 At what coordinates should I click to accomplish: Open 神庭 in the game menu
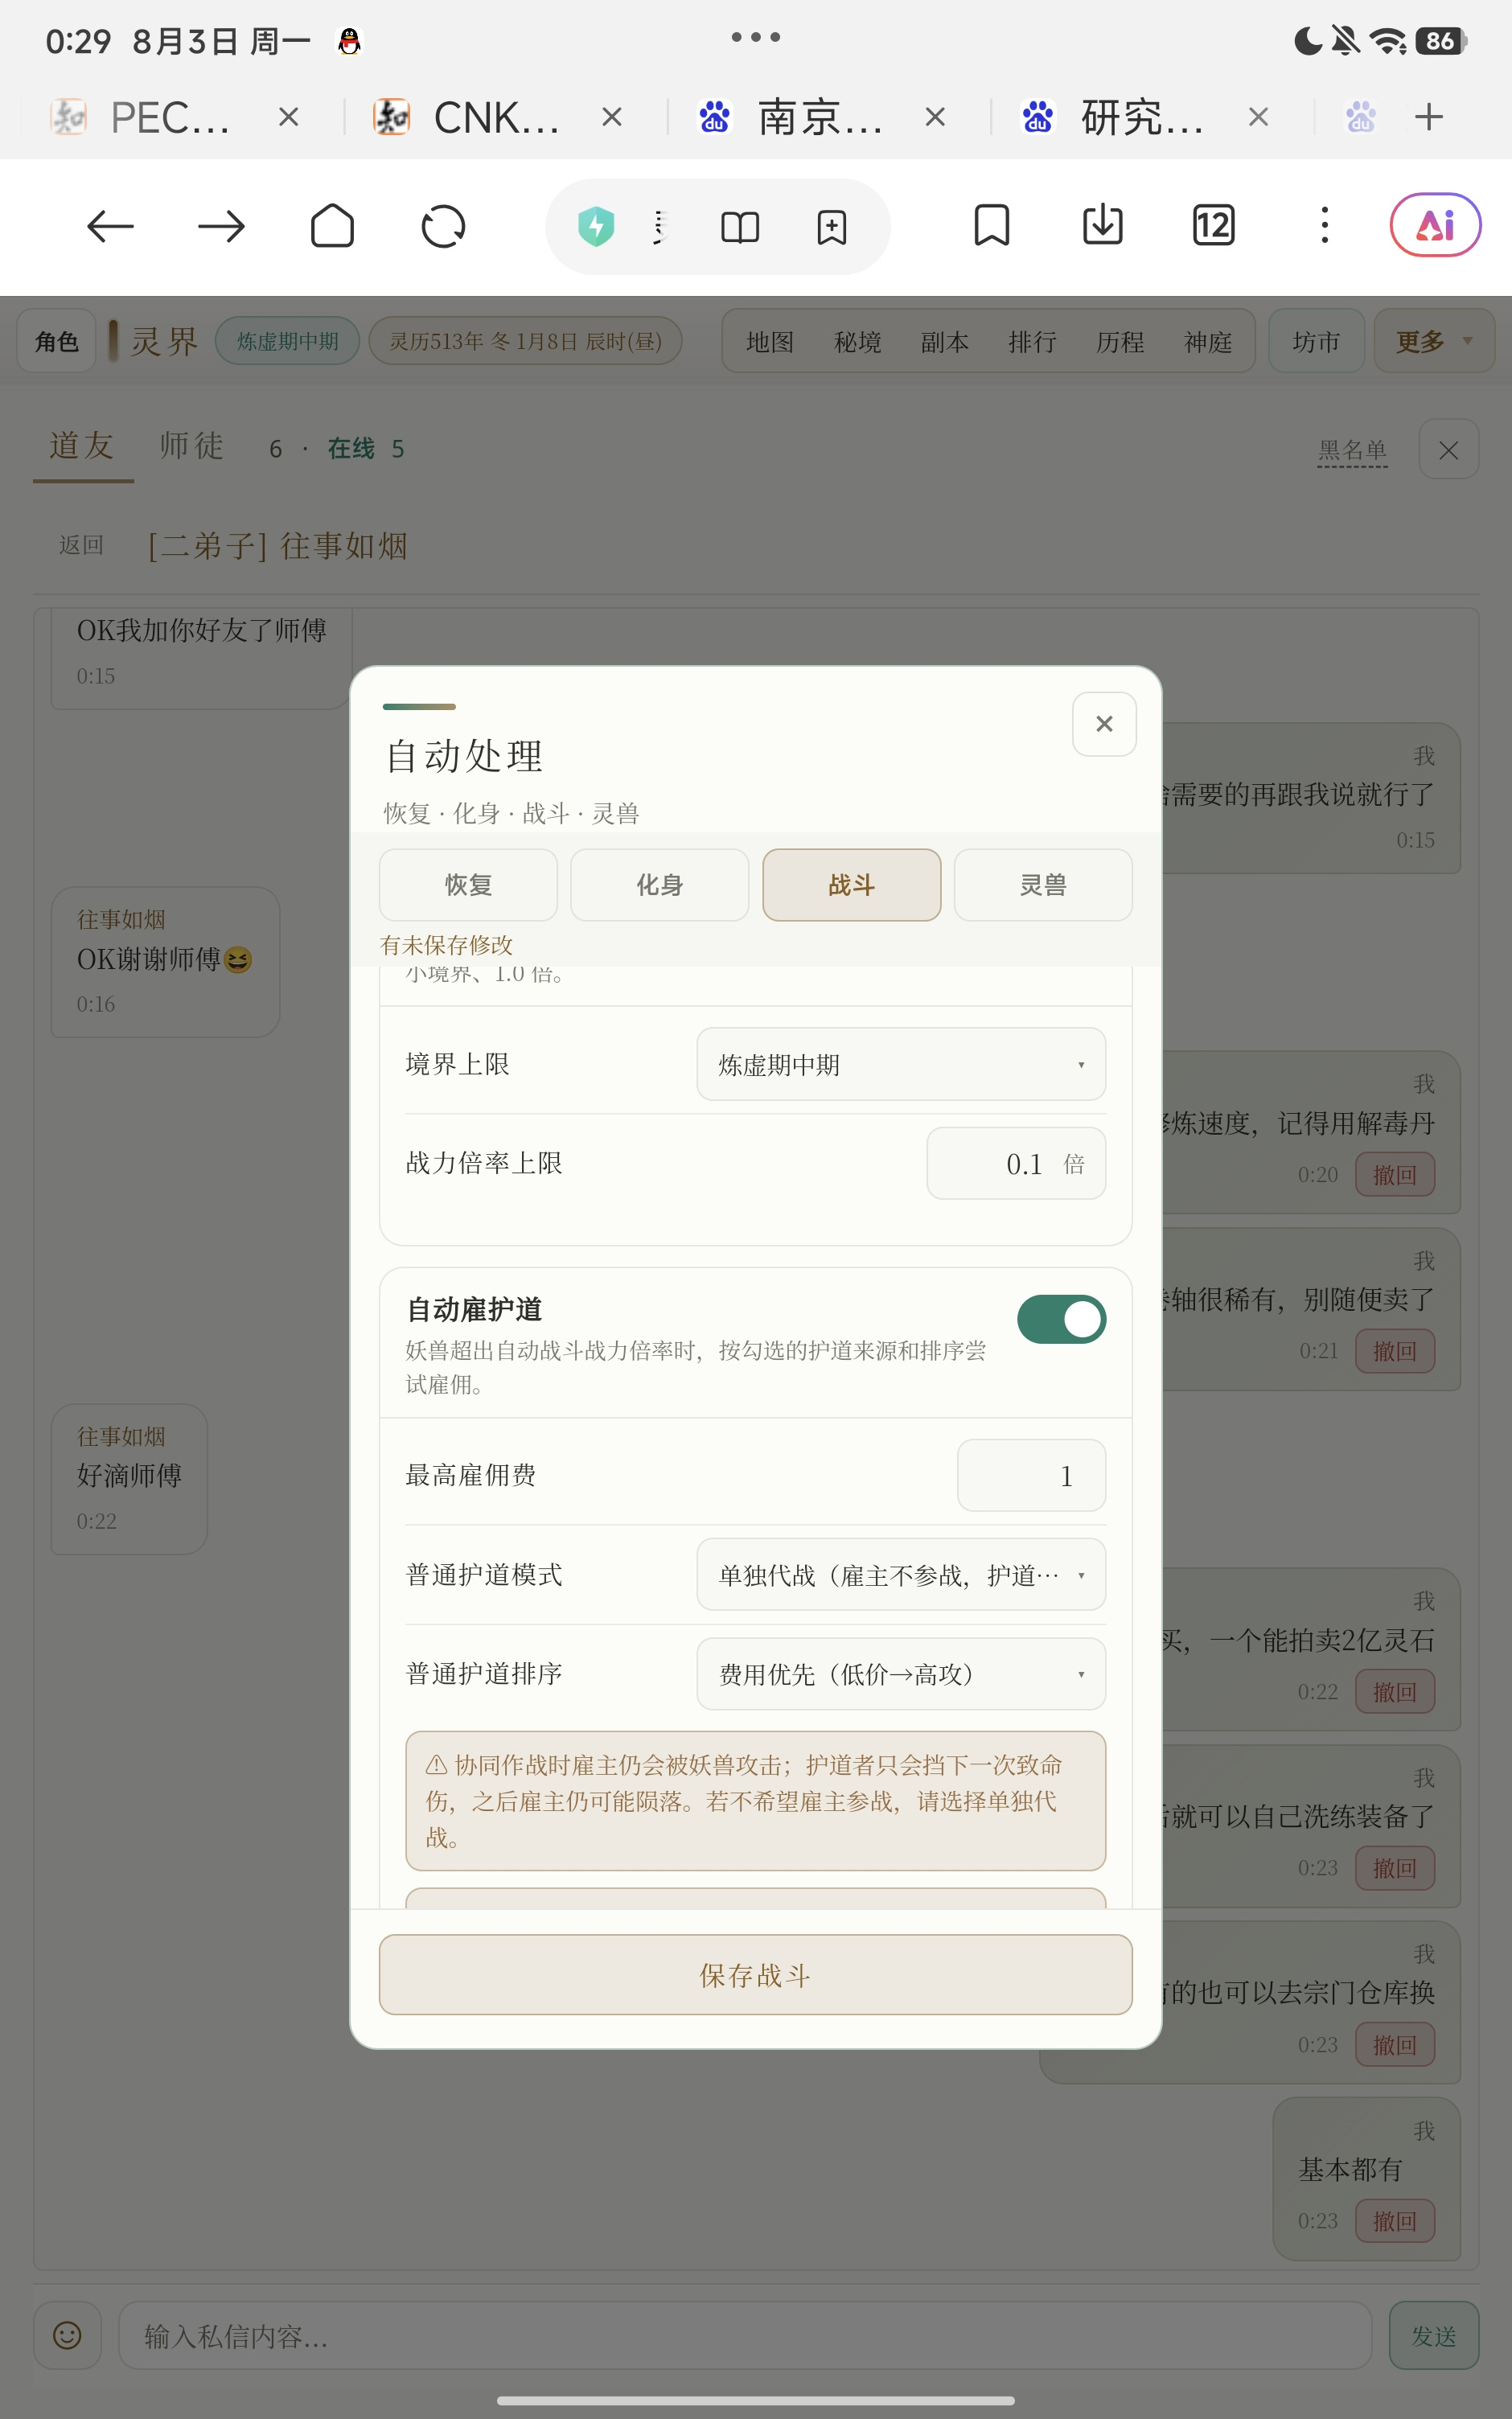(1208, 343)
